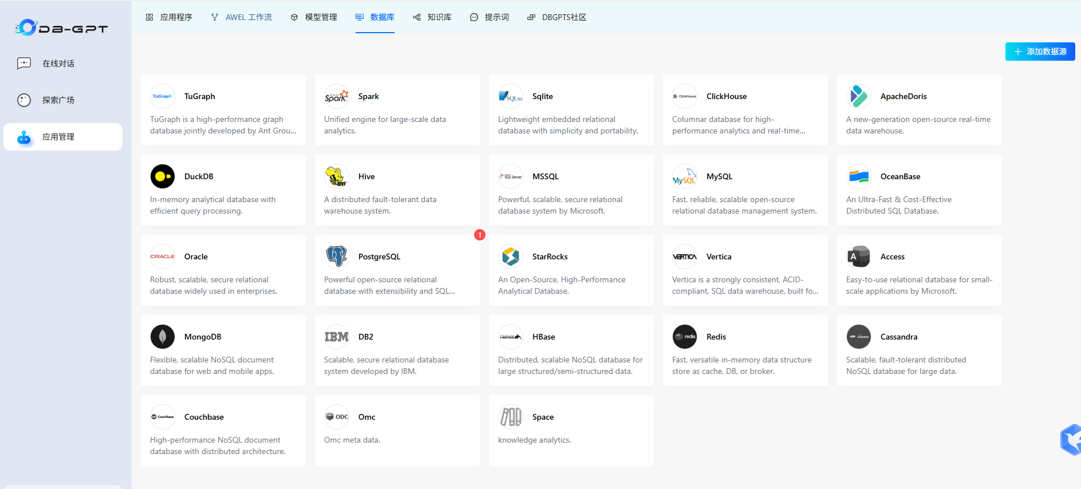Click the ApacheDoris card title

coord(904,96)
